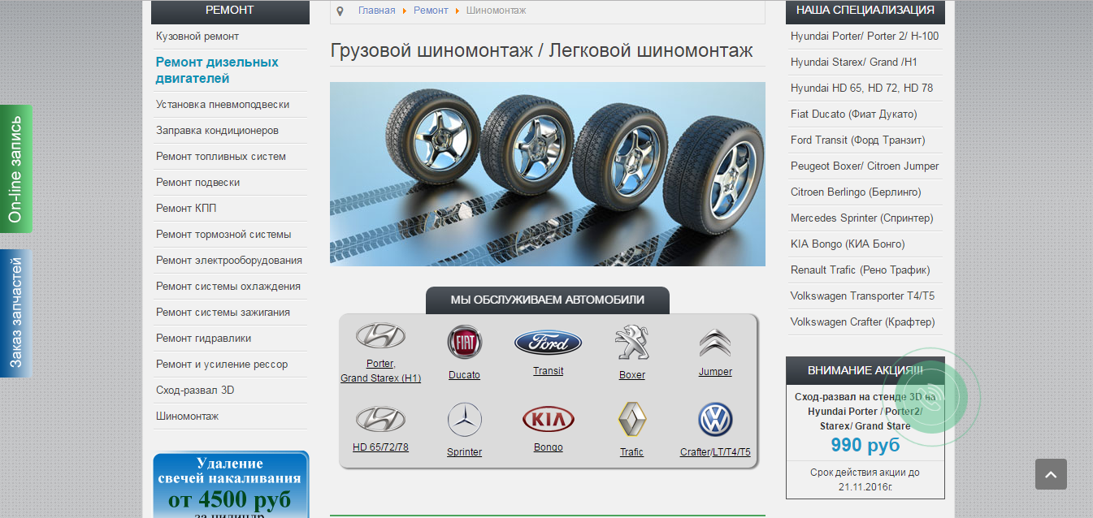1093x518 pixels.
Task: Go to Главная in breadcrumbs
Action: point(376,11)
